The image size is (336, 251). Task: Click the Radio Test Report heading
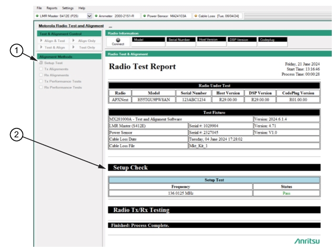click(142, 66)
